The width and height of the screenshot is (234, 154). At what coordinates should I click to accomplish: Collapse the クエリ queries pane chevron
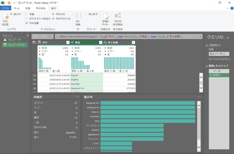[x=28, y=35]
